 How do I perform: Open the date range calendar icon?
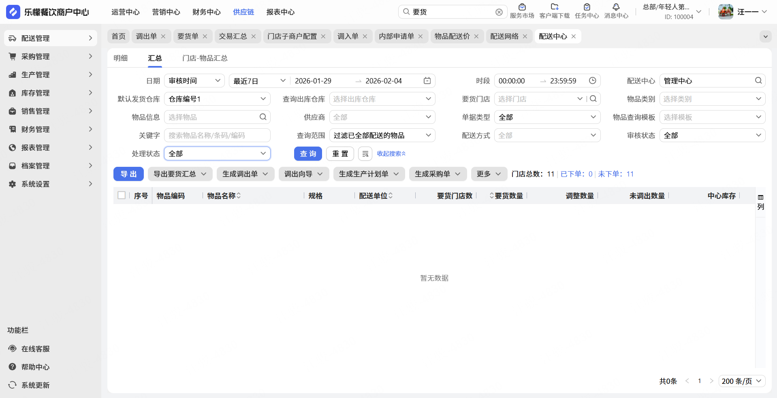coord(427,81)
